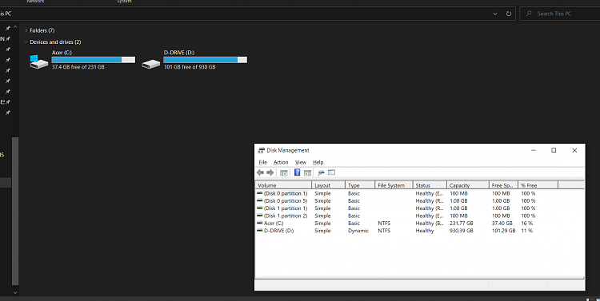Select the D-DRIVE (D:) volume row
Viewport: 600px width, 301px height.
[x=419, y=231]
